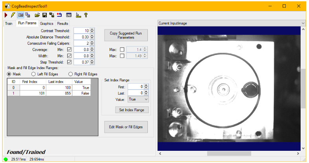The image size is (309, 163).
Task: Click the image vertical scrollbar thumb
Action: (x=303, y=89)
